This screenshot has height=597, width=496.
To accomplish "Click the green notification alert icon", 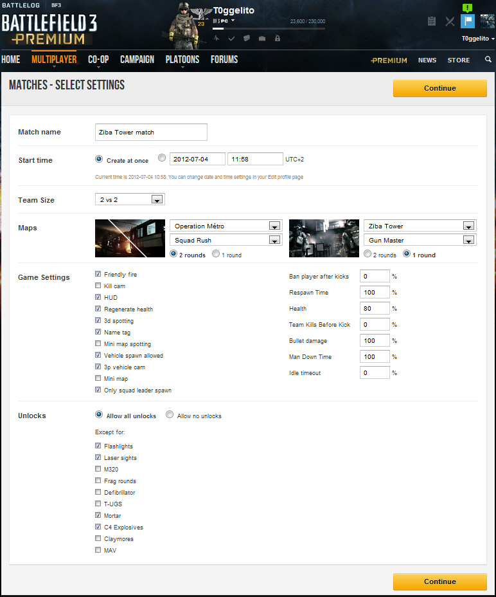I will (x=467, y=8).
